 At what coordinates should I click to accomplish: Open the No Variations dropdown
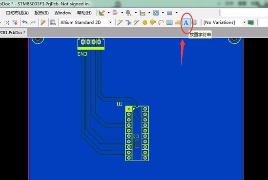point(244,22)
